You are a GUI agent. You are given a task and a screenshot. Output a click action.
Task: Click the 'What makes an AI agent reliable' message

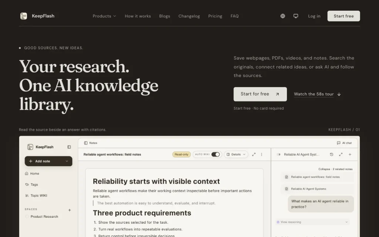pyautogui.click(x=321, y=204)
